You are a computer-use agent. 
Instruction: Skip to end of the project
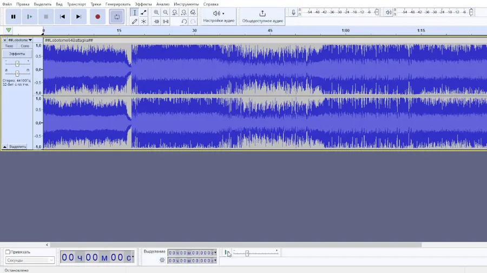pos(78,17)
